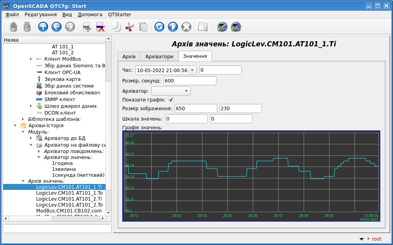Switch to the Архів tab

point(129,57)
